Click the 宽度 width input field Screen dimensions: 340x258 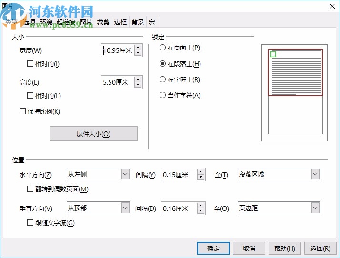118,50
